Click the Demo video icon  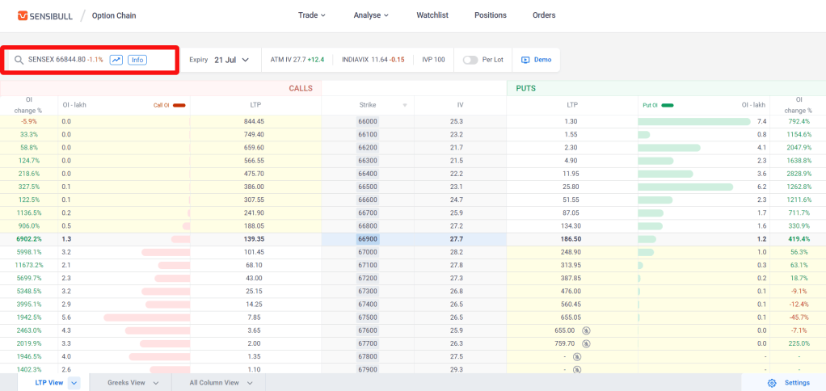click(x=525, y=60)
